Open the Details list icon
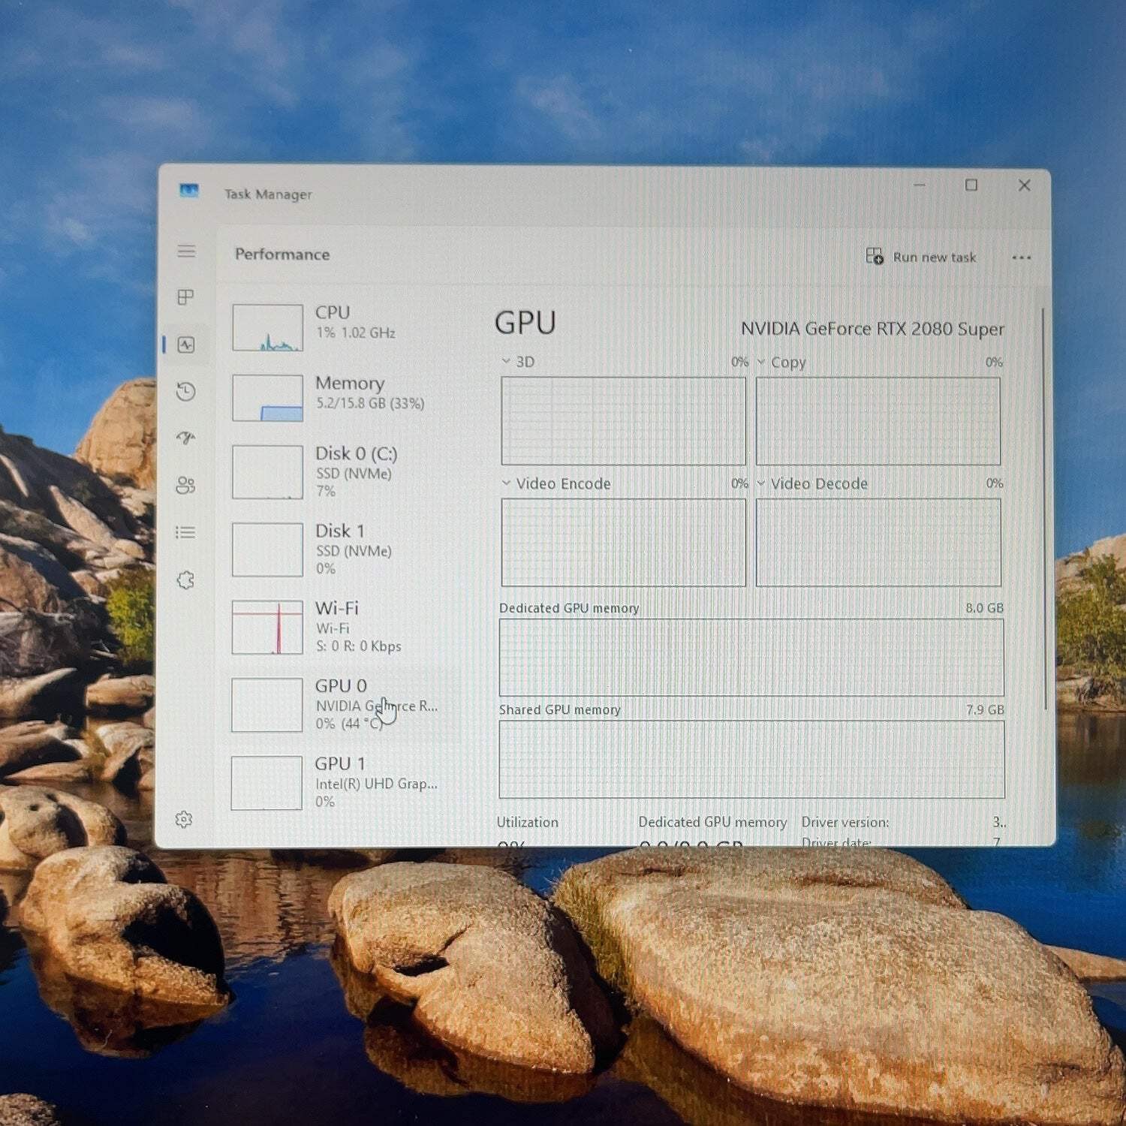The image size is (1126, 1126). coord(185,532)
